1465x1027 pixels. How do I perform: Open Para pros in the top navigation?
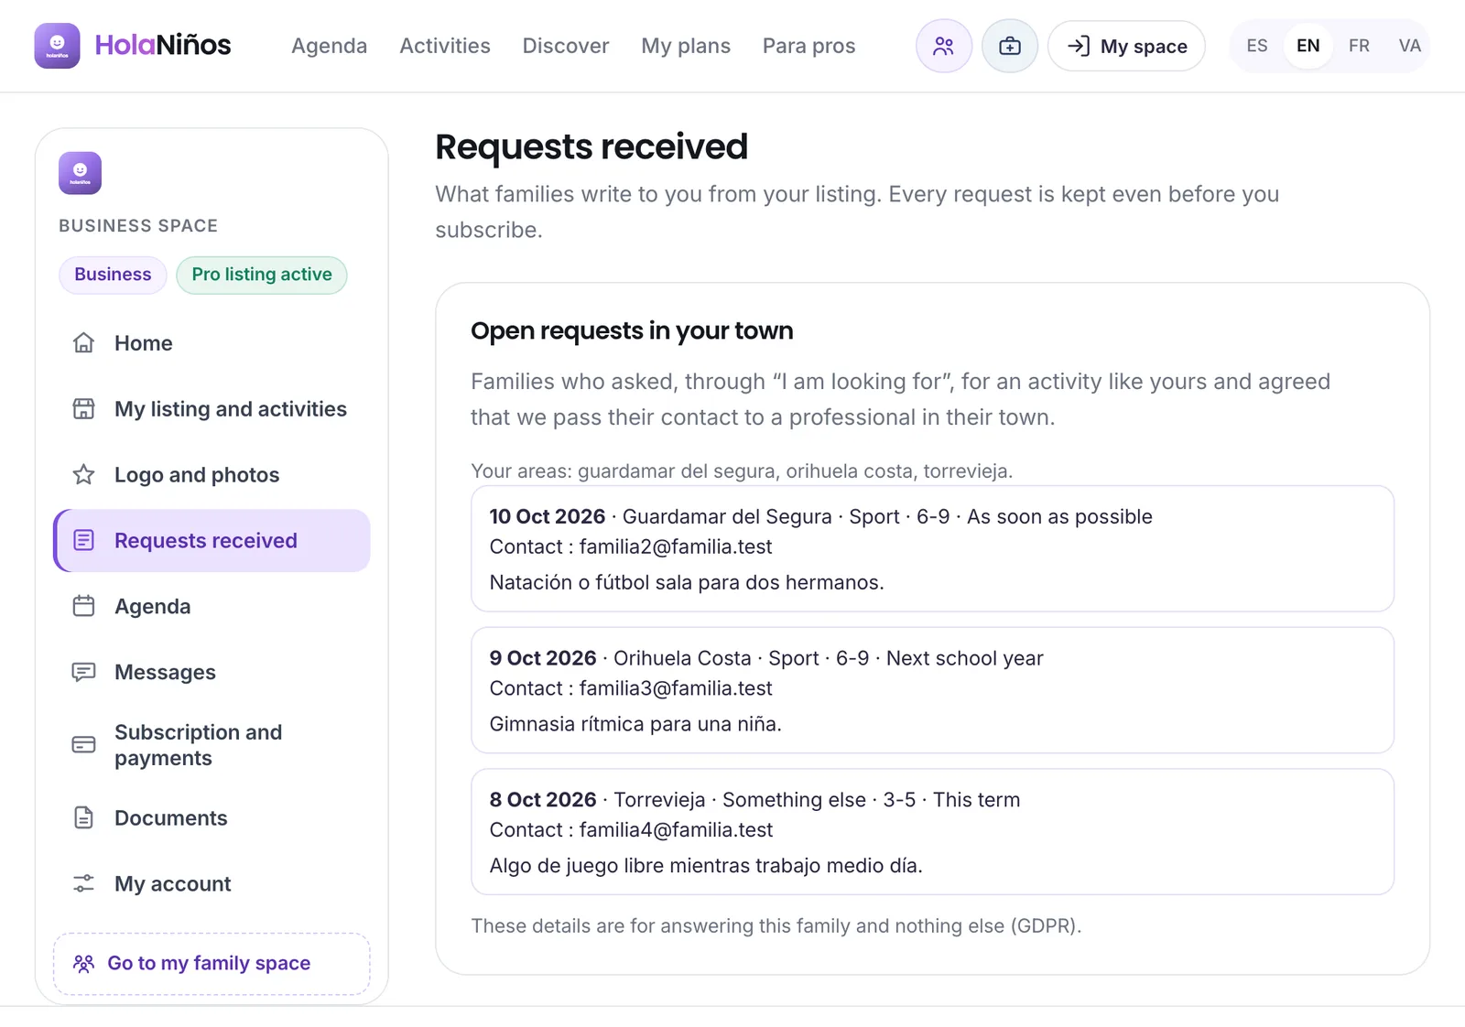point(808,46)
